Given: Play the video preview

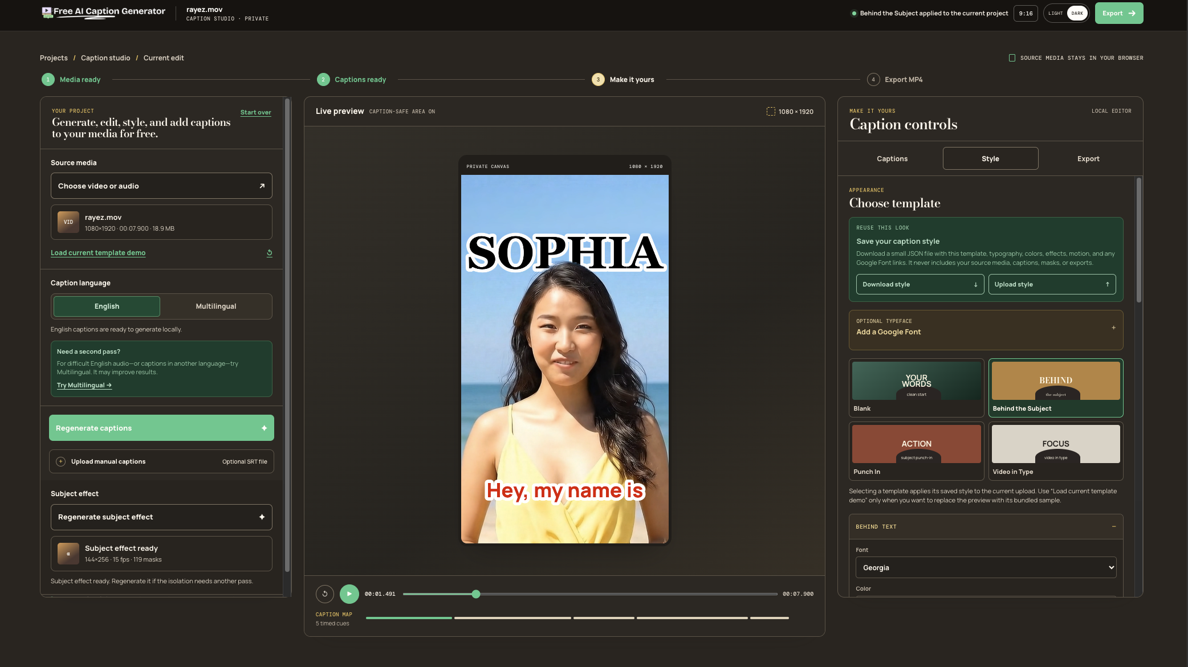Looking at the screenshot, I should tap(349, 594).
